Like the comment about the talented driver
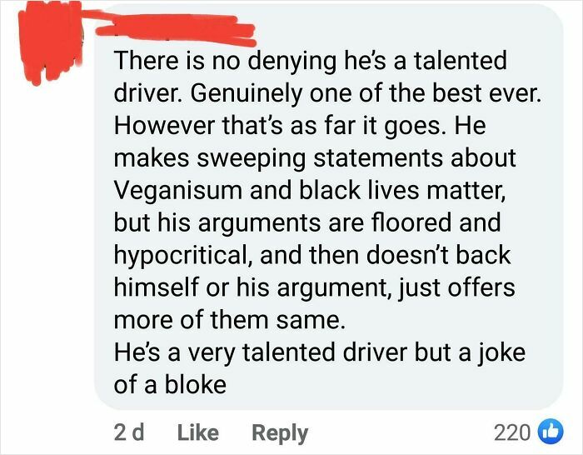The height and width of the screenshot is (455, 583). [x=198, y=432]
